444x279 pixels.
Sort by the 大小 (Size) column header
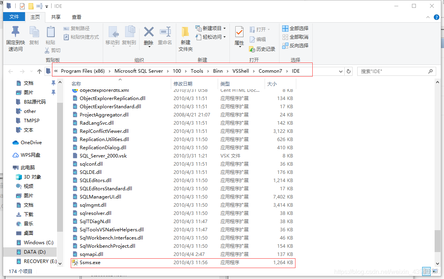point(272,84)
